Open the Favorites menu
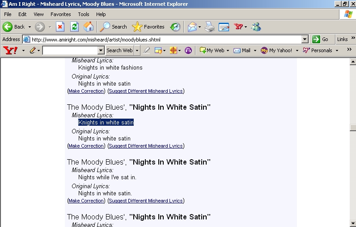This screenshot has width=356, height=227. point(61,14)
